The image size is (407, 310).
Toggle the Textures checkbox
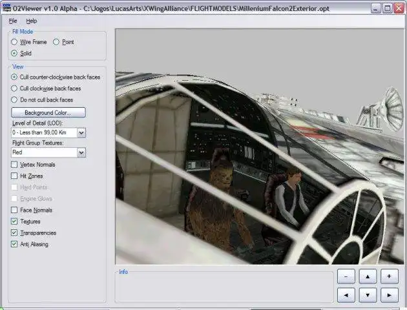tap(14, 222)
